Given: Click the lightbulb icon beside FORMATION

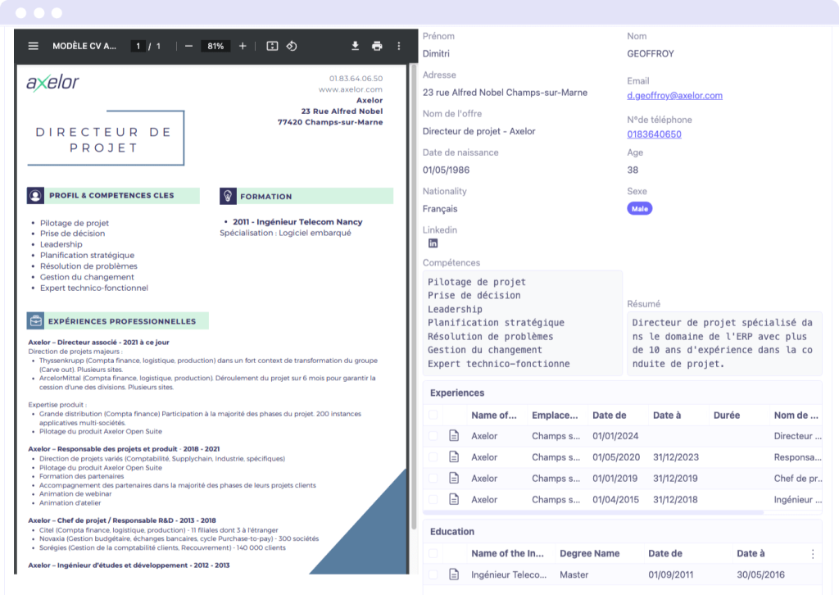Looking at the screenshot, I should pyautogui.click(x=228, y=197).
